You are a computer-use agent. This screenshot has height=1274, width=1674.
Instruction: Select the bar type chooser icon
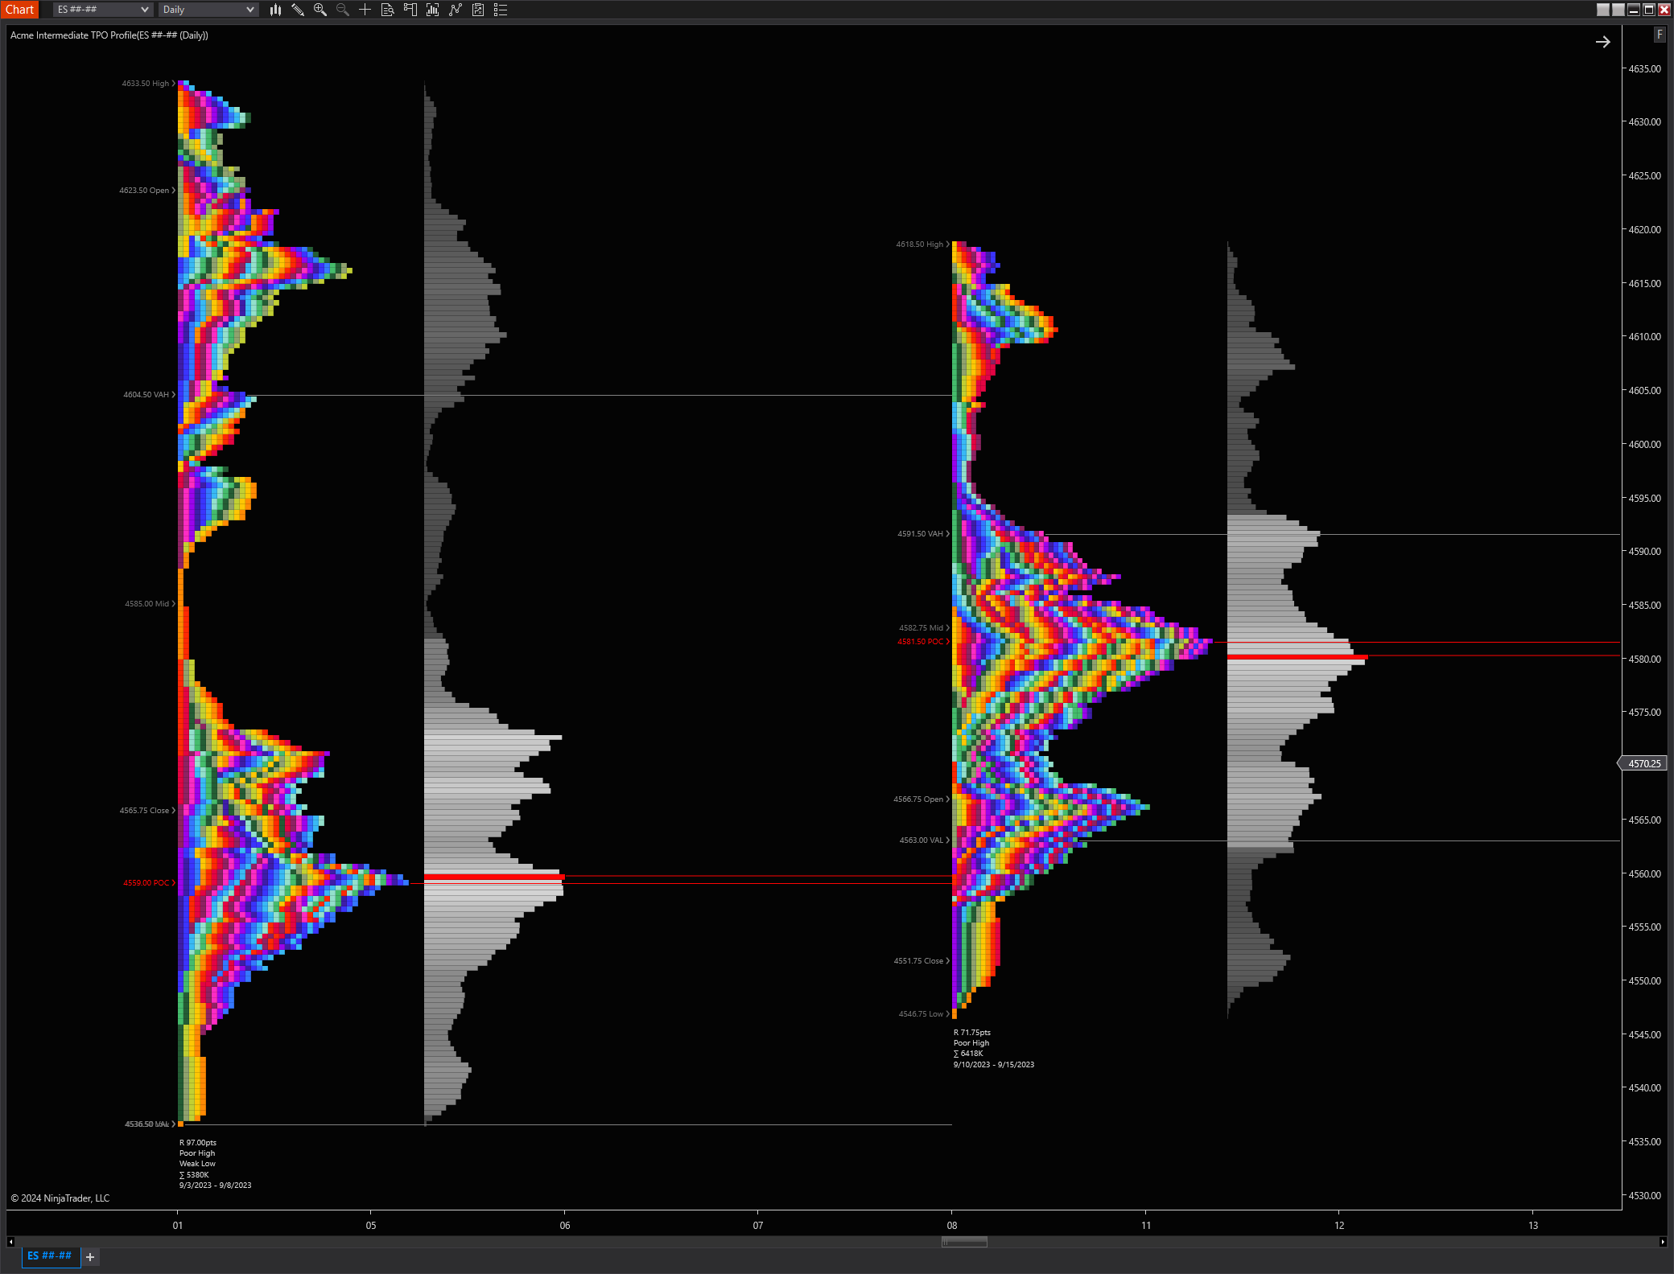pyautogui.click(x=276, y=10)
